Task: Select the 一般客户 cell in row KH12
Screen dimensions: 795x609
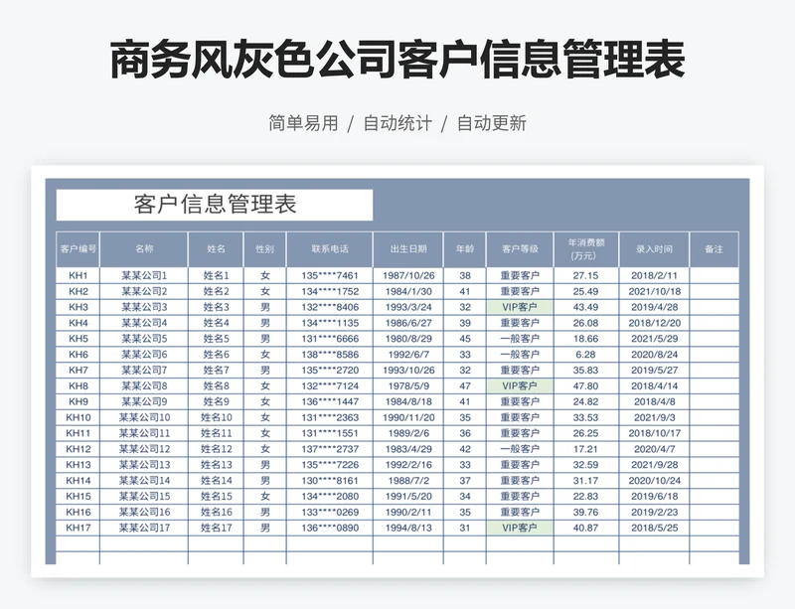Action: click(x=520, y=449)
